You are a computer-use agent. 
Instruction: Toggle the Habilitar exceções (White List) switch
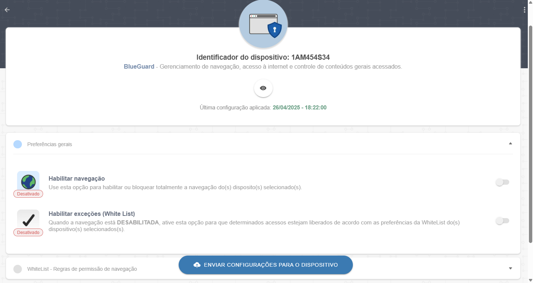click(x=502, y=221)
